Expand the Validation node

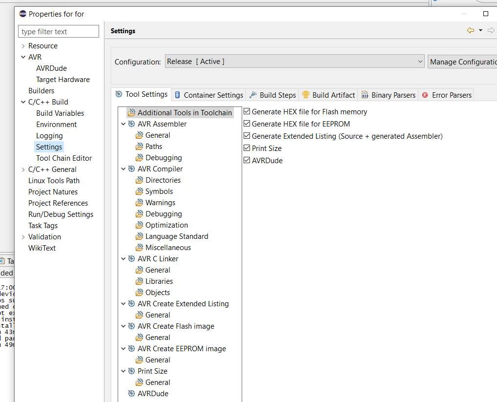click(x=23, y=237)
